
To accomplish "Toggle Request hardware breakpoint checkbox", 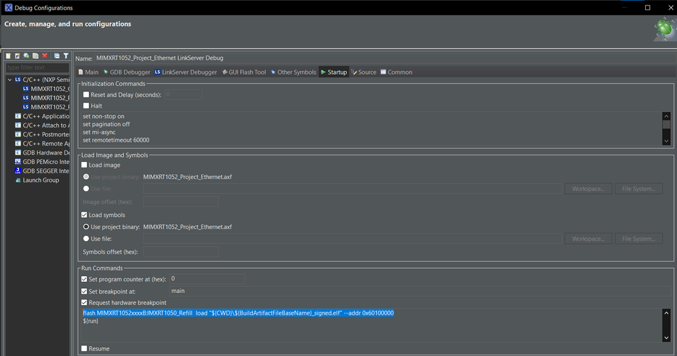I will (84, 302).
